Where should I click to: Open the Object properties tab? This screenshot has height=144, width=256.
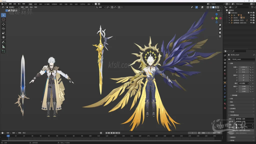[225, 82]
